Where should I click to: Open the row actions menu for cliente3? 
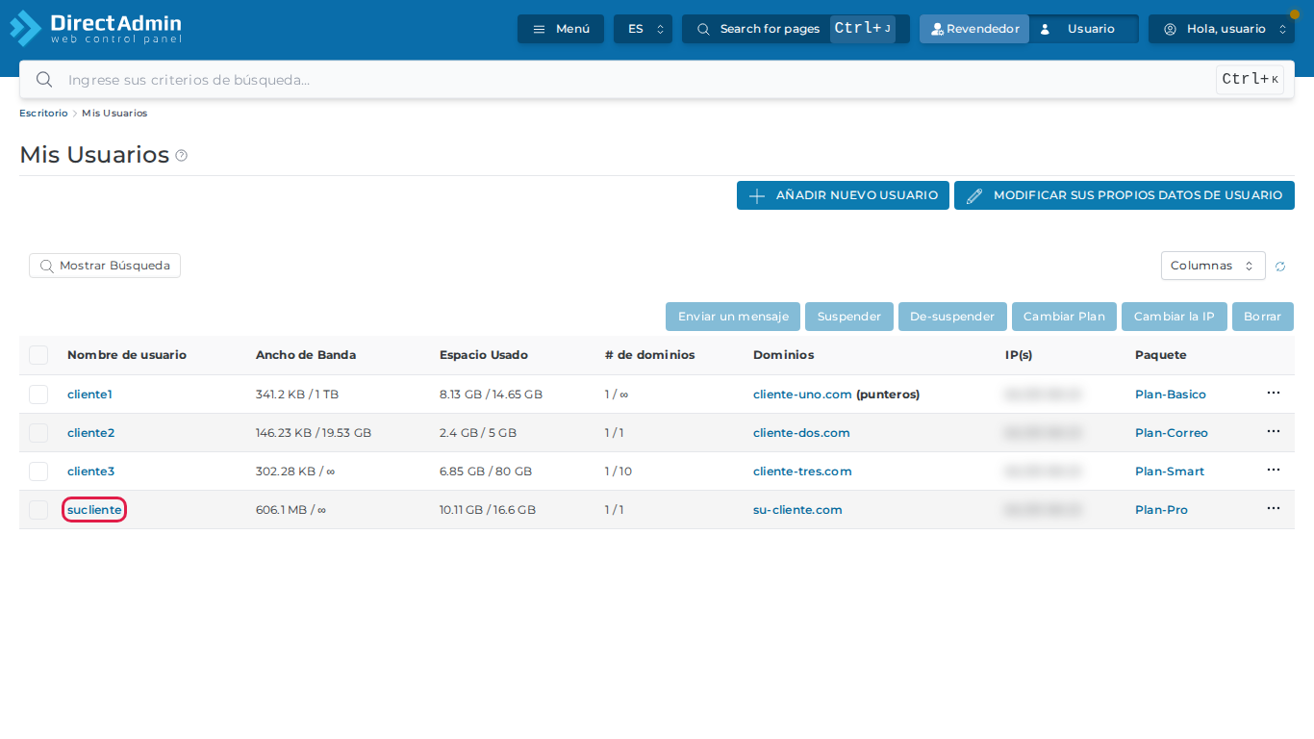tap(1274, 471)
